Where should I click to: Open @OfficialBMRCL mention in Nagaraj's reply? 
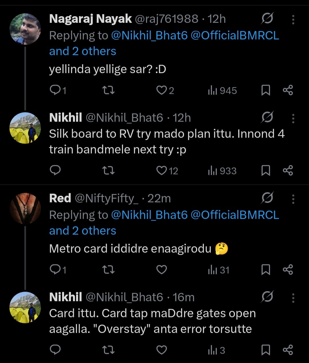coord(235,35)
